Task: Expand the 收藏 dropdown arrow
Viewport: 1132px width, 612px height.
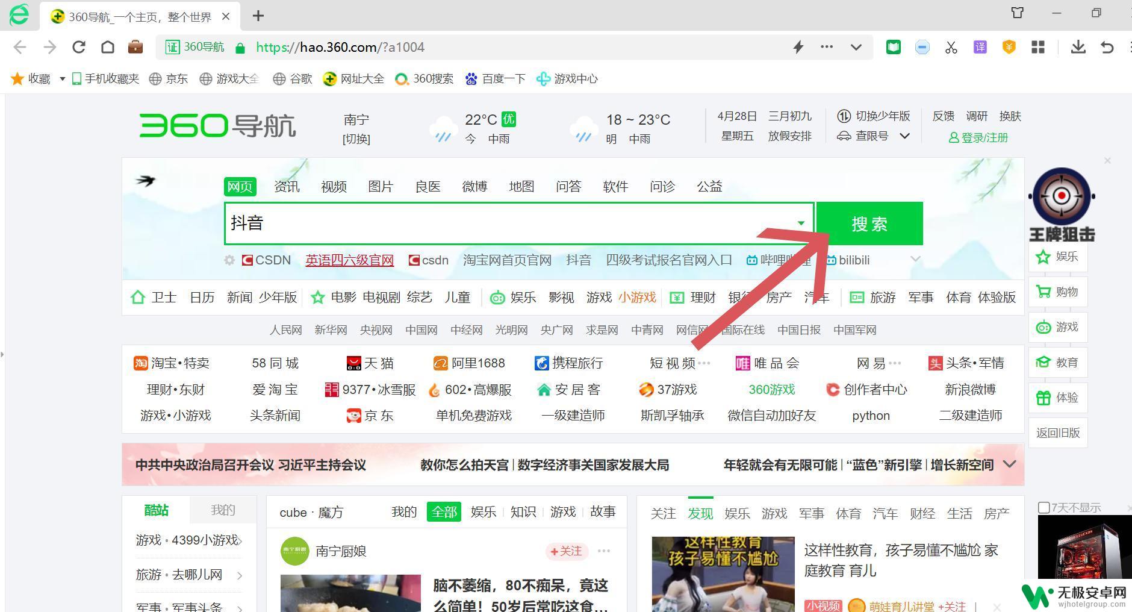Action: coord(62,79)
